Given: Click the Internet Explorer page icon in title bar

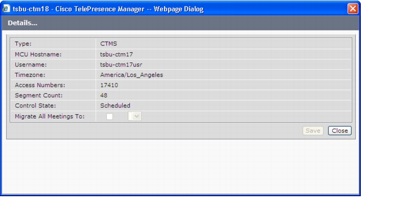Looking at the screenshot, I should point(6,9).
